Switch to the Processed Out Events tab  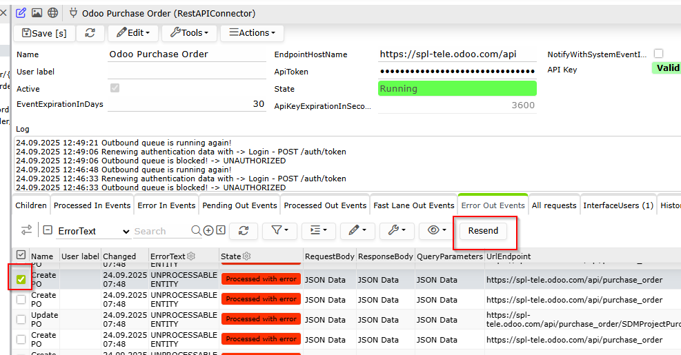tap(325, 205)
